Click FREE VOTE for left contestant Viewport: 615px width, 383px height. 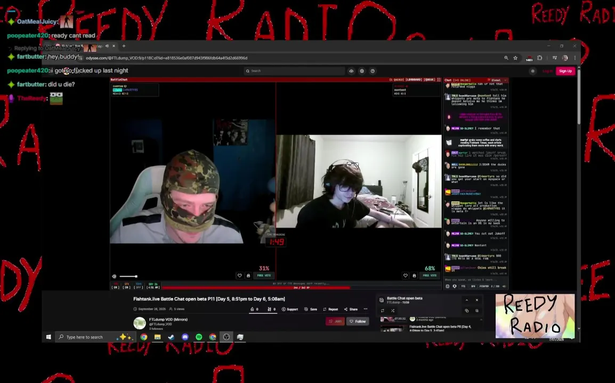264,276
